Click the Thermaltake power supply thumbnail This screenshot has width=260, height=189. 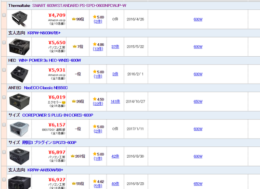click(19, 19)
